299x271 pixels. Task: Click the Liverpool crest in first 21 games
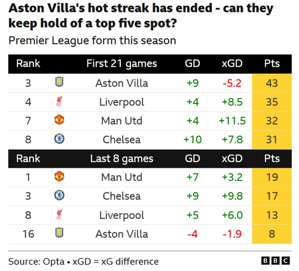59,101
